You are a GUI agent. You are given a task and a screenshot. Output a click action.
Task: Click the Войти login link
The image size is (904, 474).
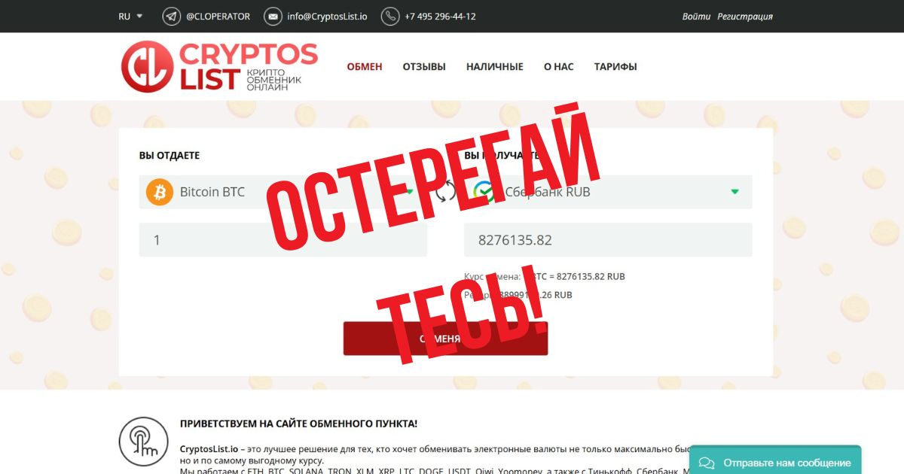[696, 16]
